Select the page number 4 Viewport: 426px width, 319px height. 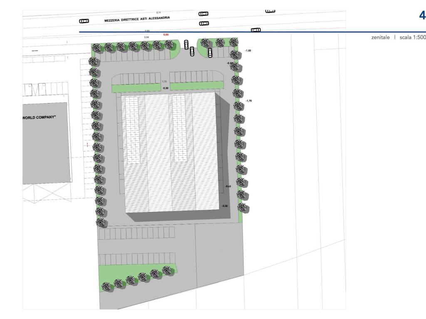pos(422,16)
